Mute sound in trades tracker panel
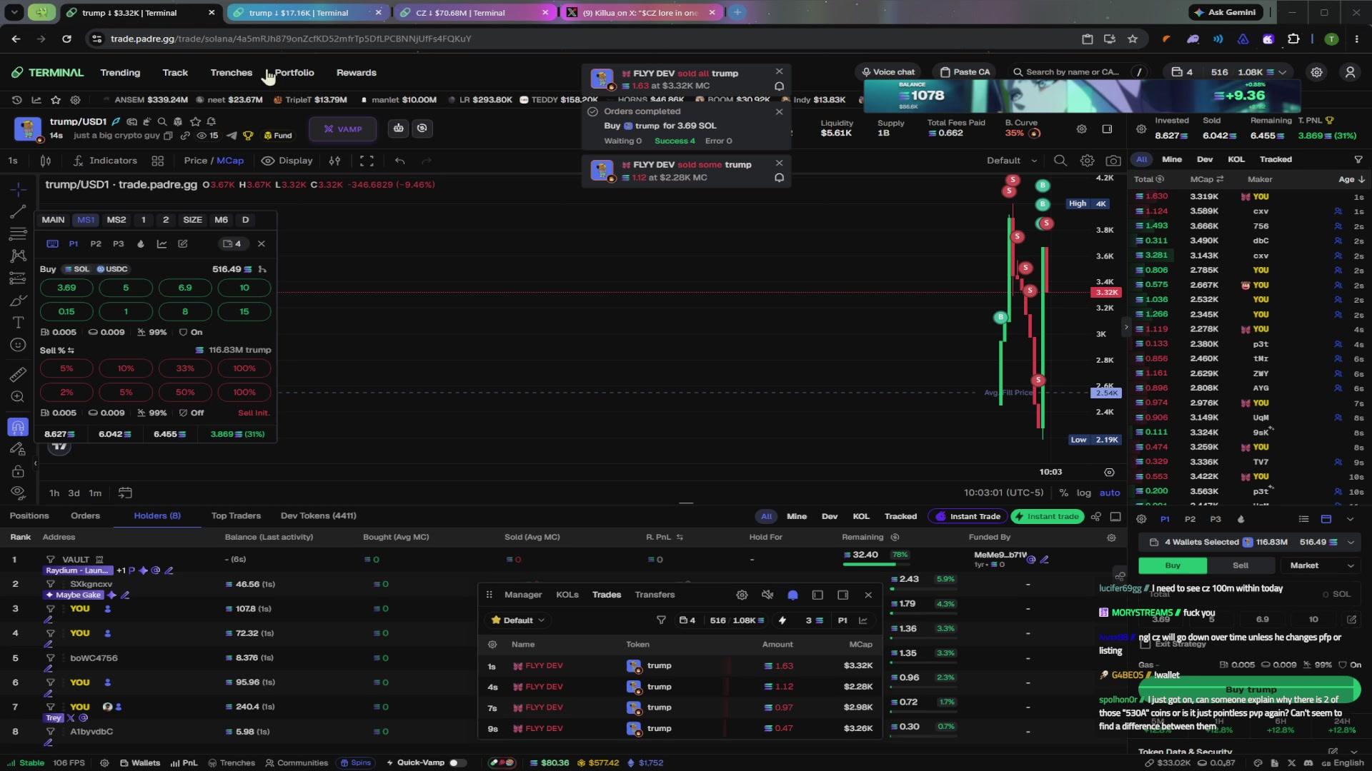 click(x=767, y=595)
